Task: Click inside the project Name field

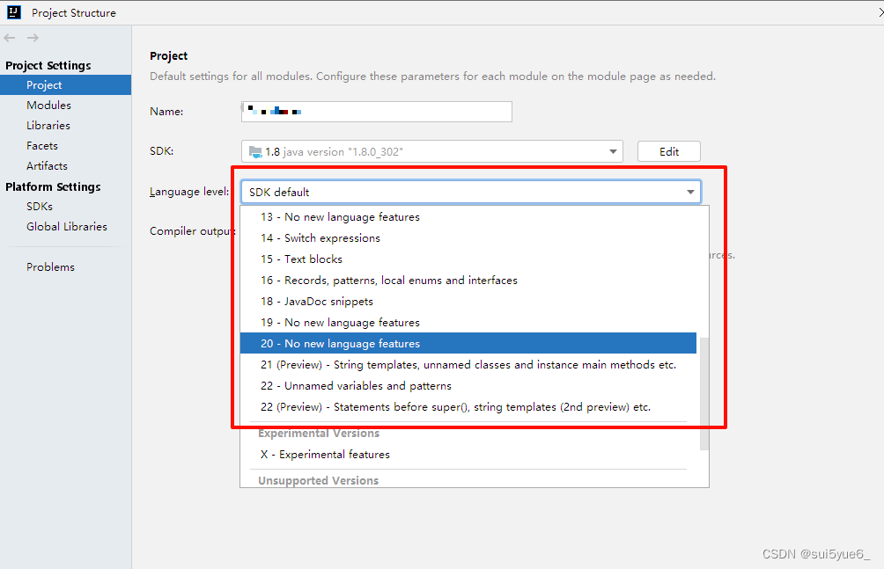Action: coord(376,111)
